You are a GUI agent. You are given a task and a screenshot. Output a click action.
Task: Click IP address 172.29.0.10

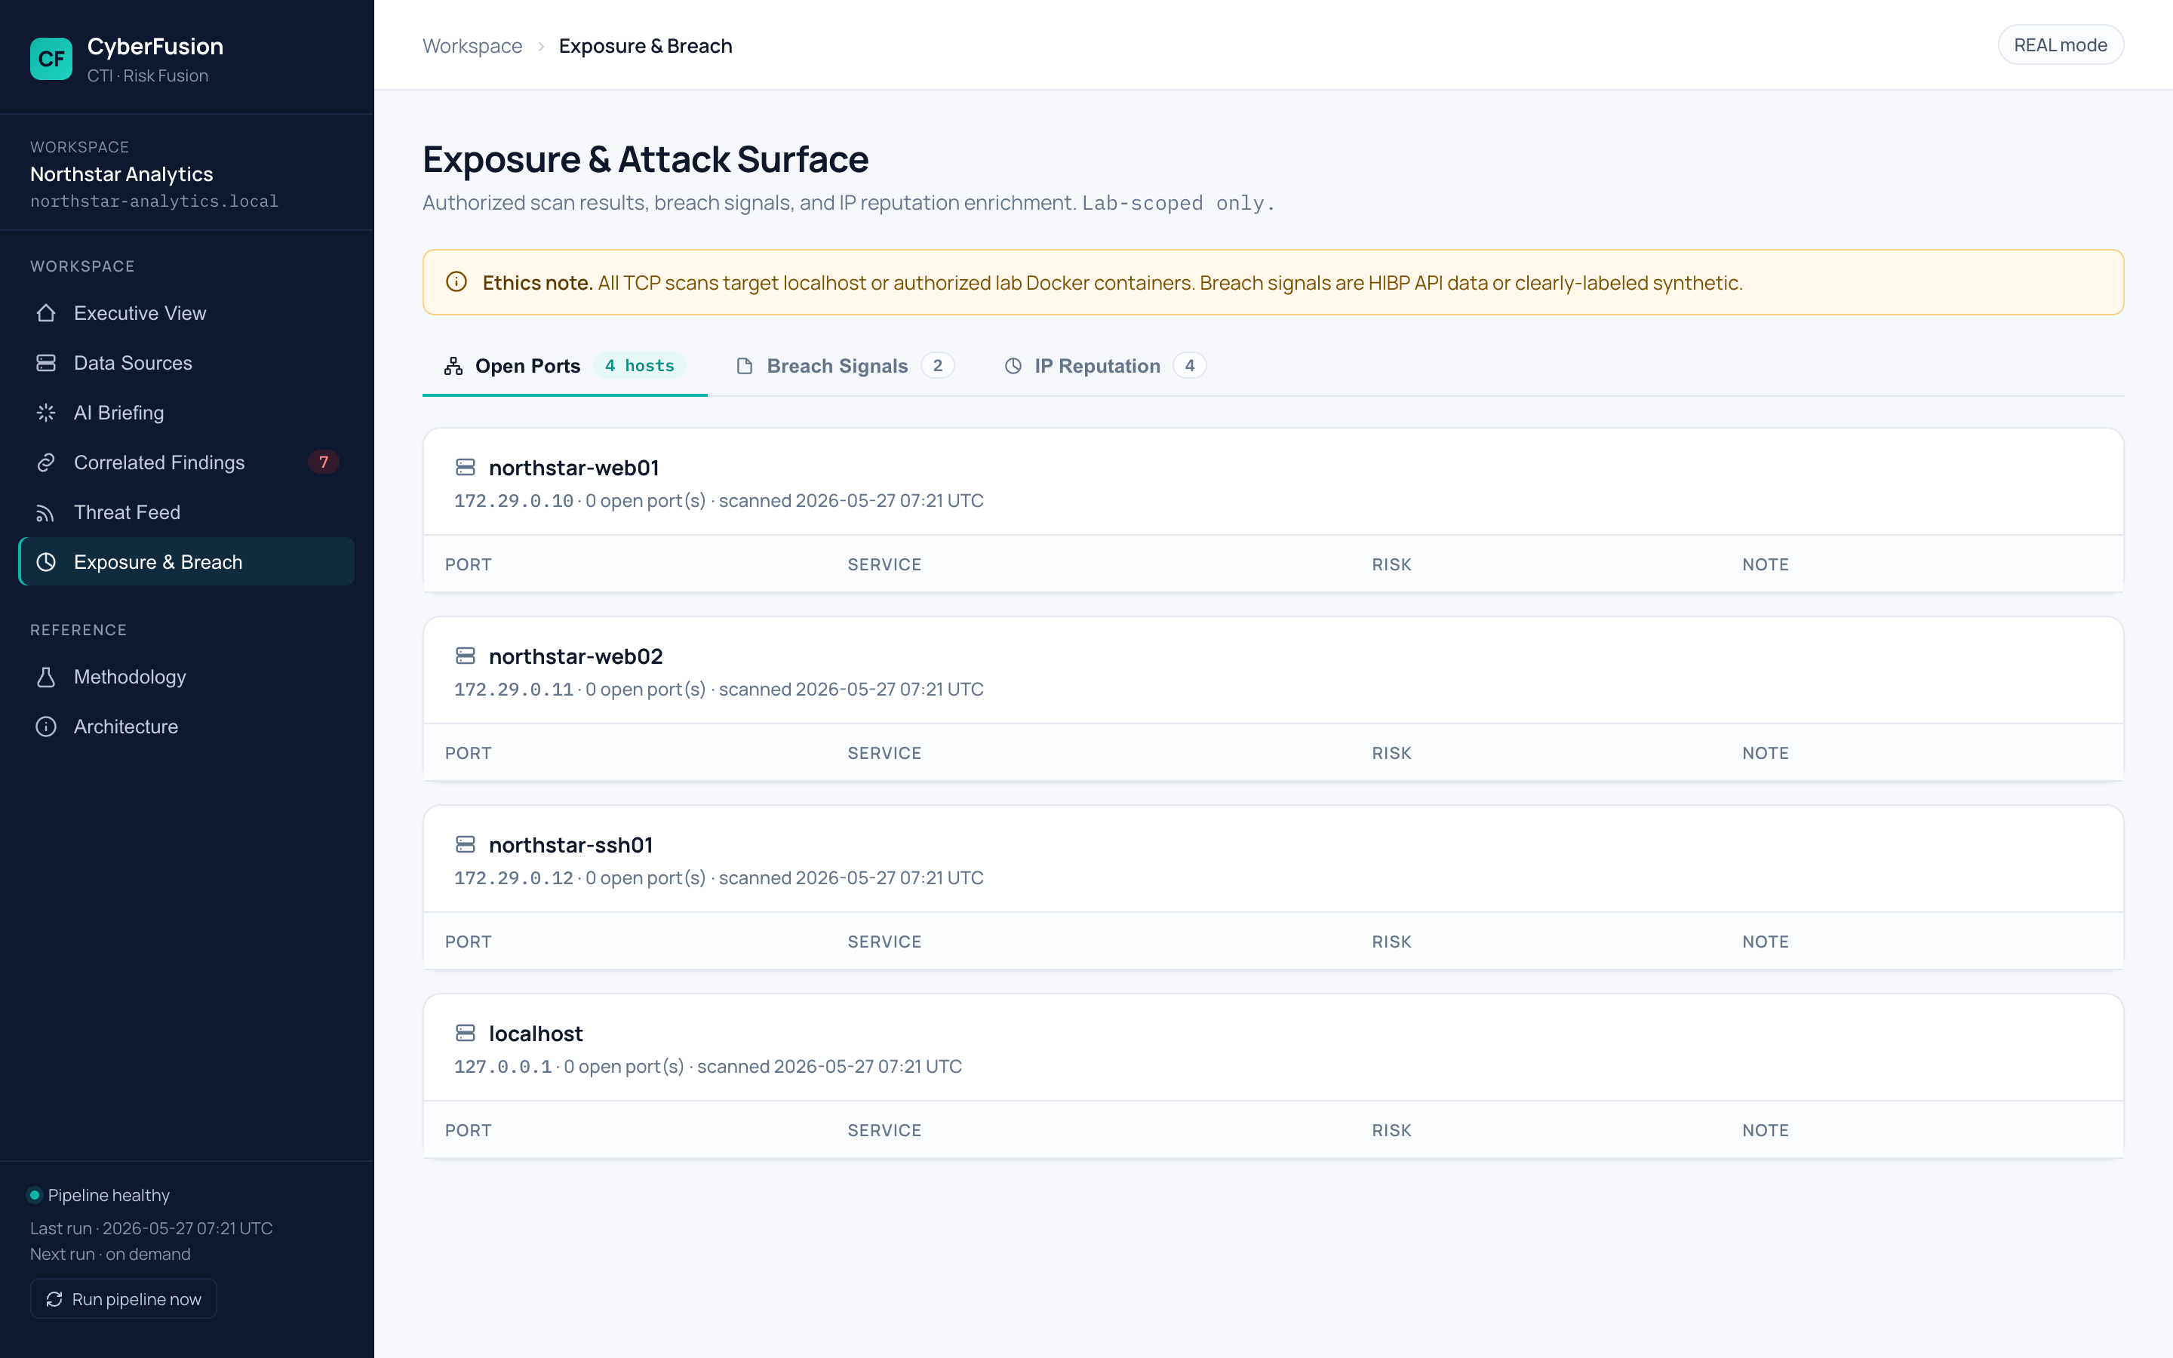[x=514, y=500]
